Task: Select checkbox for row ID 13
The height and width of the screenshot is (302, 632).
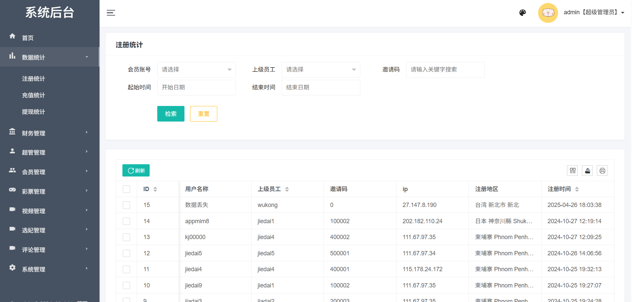Action: point(126,237)
